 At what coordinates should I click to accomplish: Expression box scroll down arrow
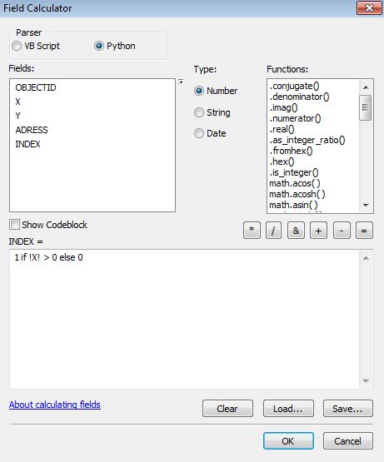pyautogui.click(x=366, y=381)
